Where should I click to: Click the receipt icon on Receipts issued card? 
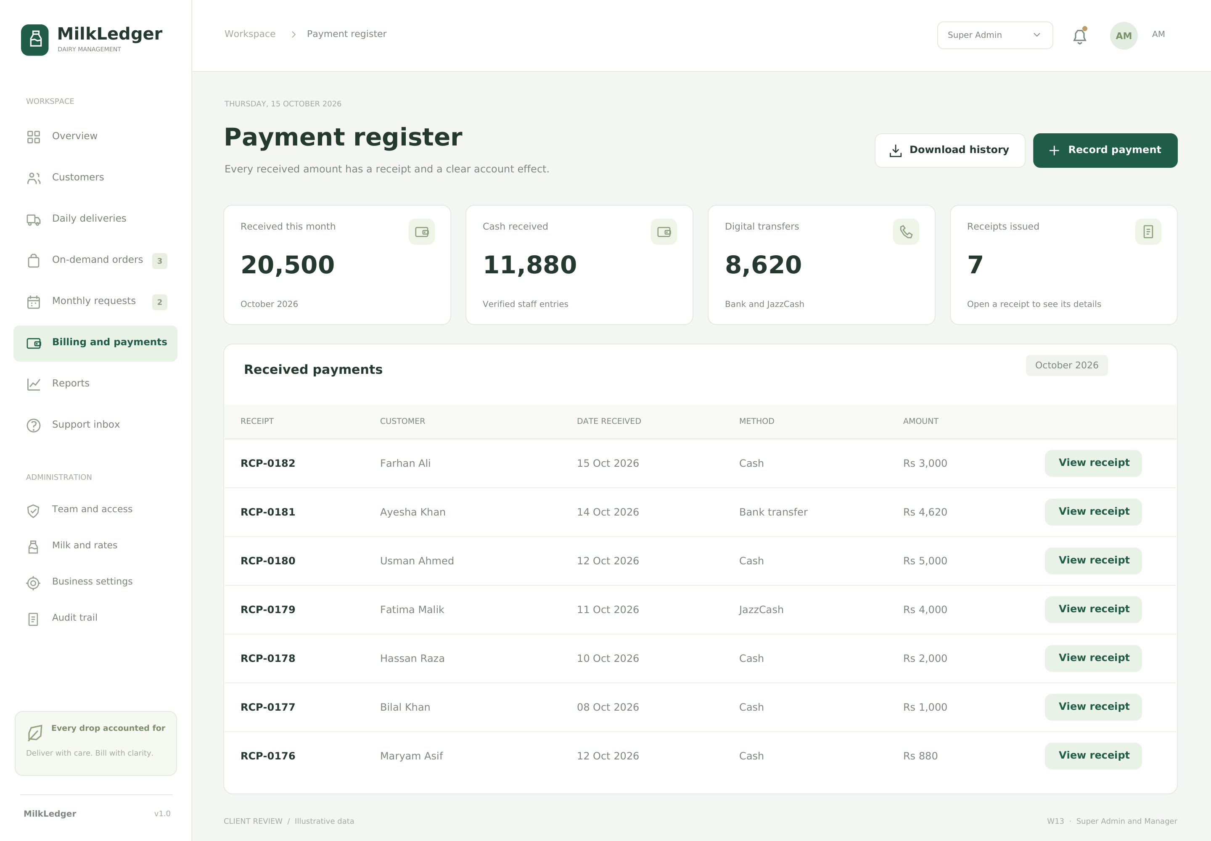pyautogui.click(x=1148, y=232)
